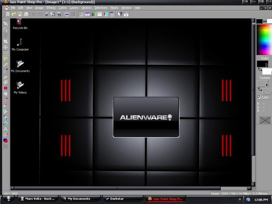This screenshot has height=204, width=272.
Task: Click the context help question-mark arrow icon
Action: pos(120,14)
